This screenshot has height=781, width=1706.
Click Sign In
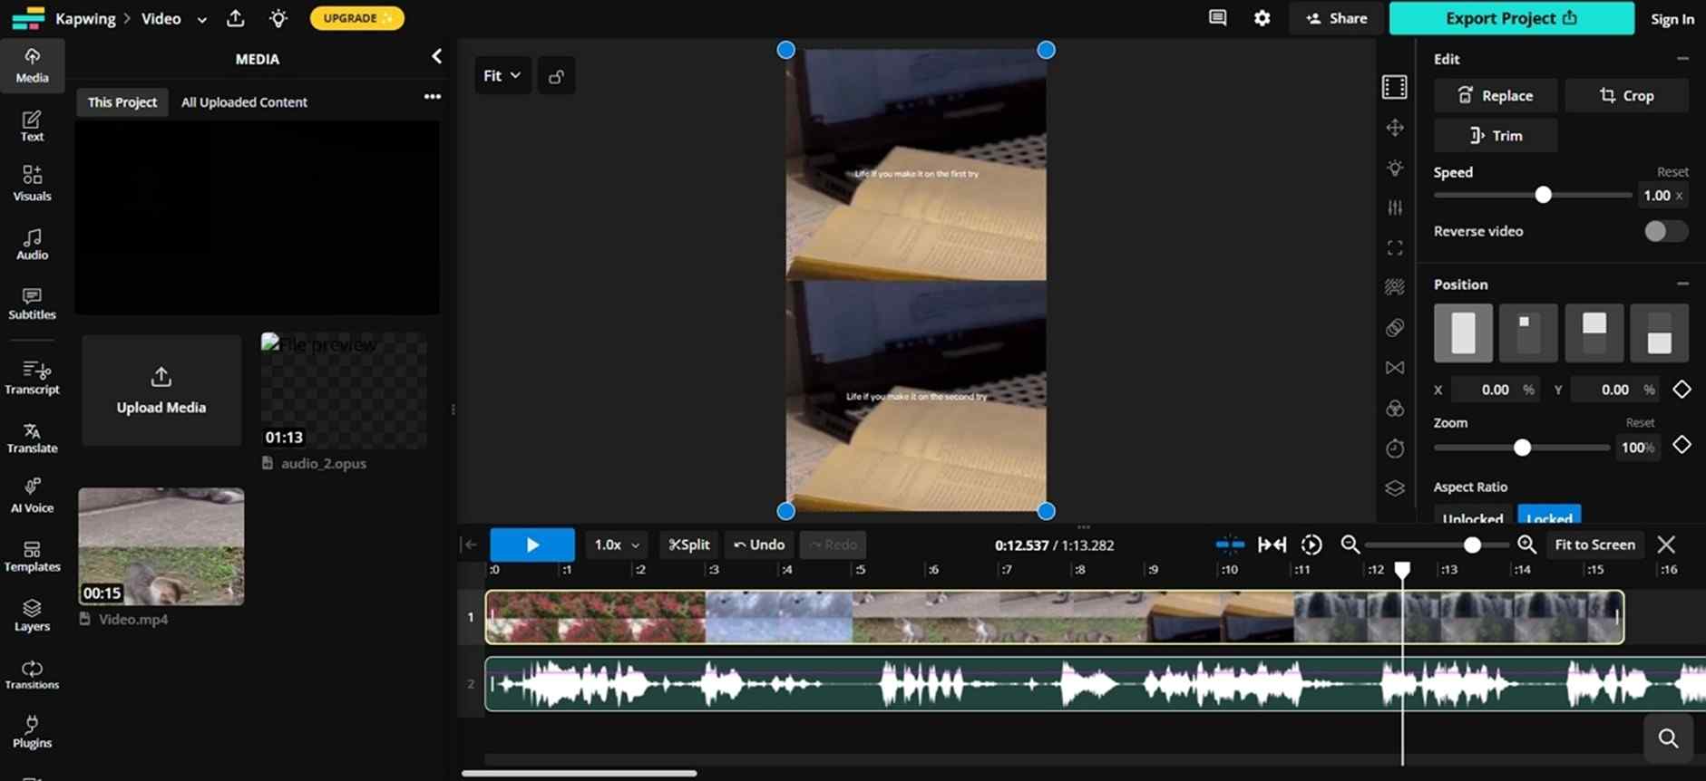tap(1672, 19)
